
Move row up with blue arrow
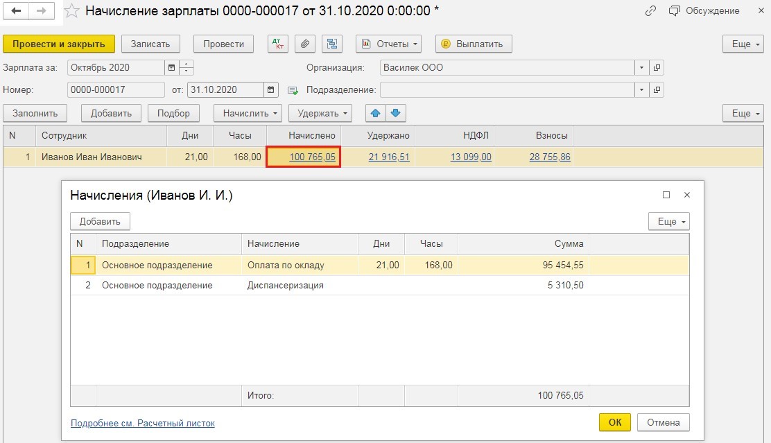(x=375, y=113)
